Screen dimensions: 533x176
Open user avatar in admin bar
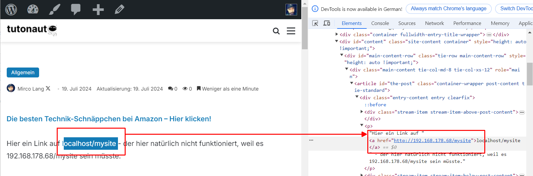point(291,9)
